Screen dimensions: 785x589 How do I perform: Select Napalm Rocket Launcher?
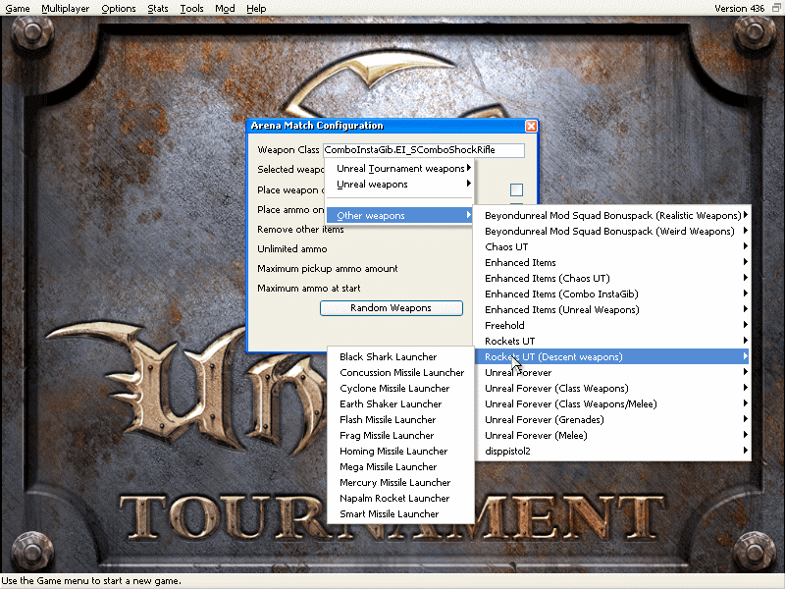pos(394,499)
